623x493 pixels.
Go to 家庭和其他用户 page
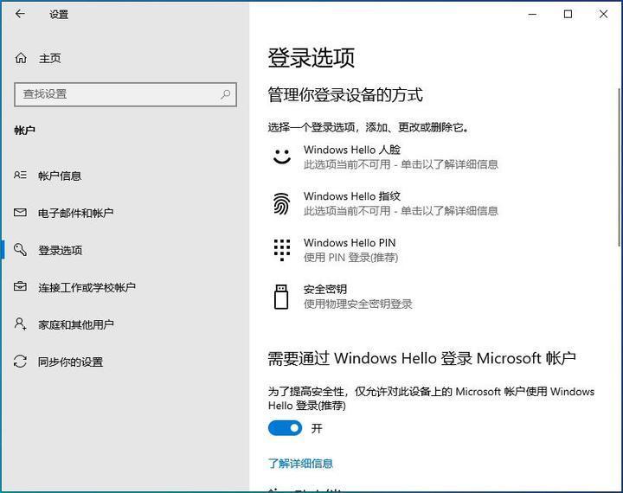coord(75,324)
